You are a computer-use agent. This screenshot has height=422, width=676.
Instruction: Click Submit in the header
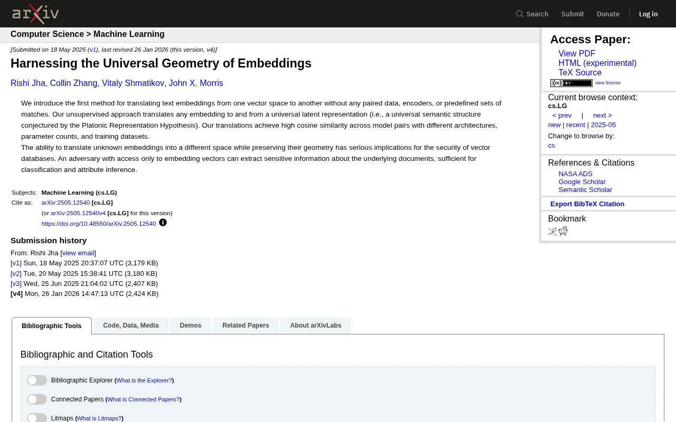tap(572, 14)
